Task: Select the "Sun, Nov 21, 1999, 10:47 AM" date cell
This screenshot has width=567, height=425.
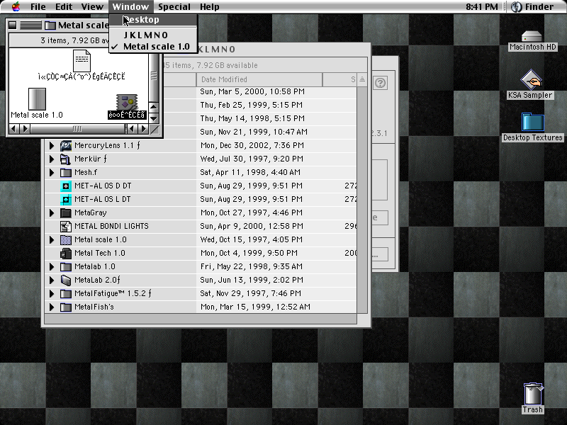Action: (x=254, y=132)
